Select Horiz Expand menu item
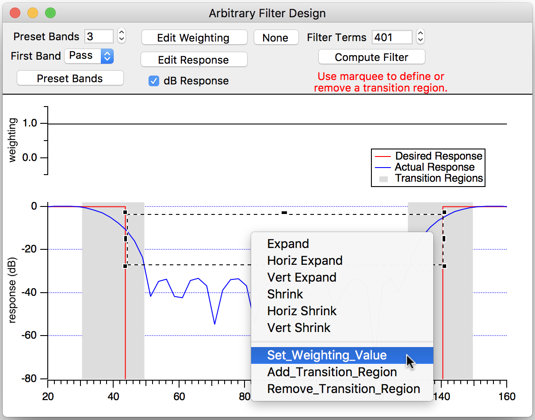Screen dimensions: 535x420 click(305, 261)
